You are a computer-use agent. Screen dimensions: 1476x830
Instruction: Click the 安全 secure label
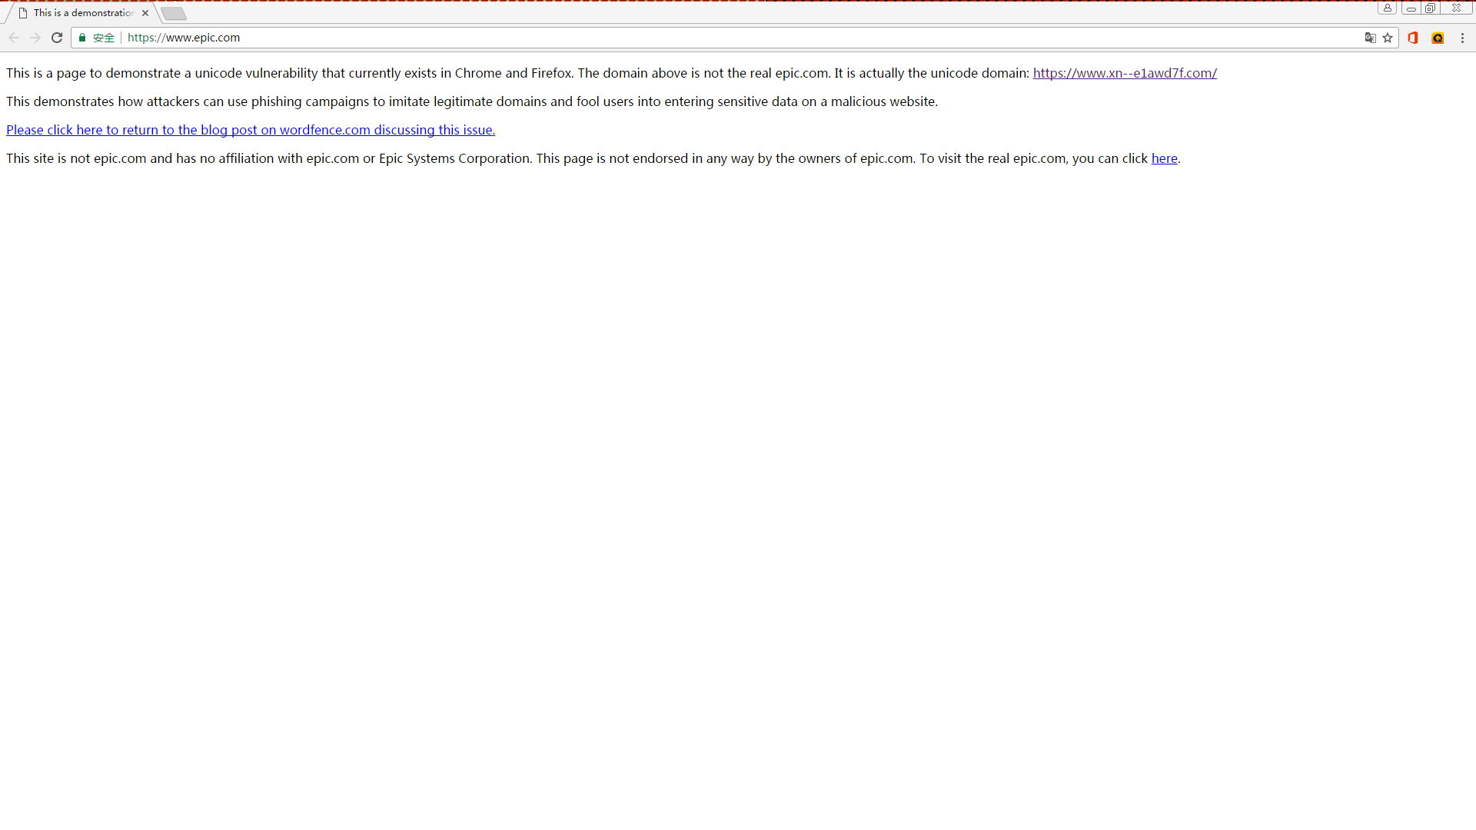click(103, 38)
